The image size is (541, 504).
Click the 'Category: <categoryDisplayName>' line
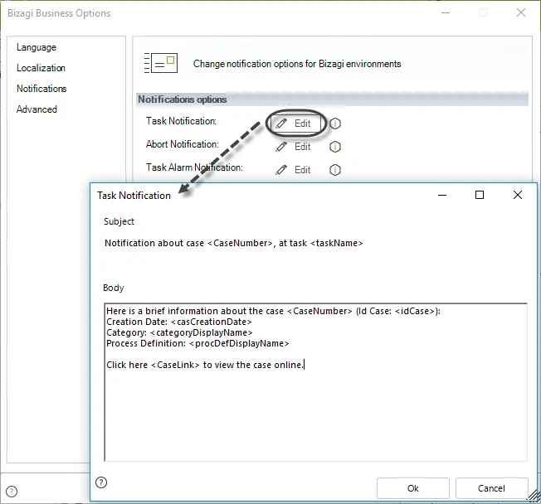tap(179, 332)
